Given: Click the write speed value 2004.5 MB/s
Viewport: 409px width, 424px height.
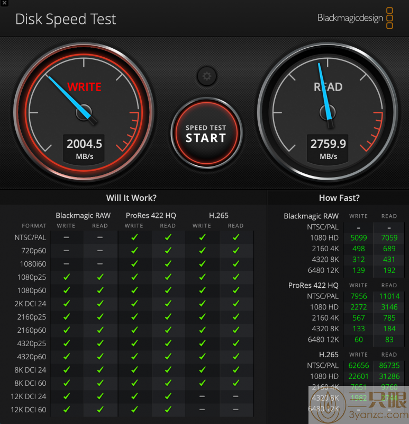Looking at the screenshot, I should click(84, 148).
